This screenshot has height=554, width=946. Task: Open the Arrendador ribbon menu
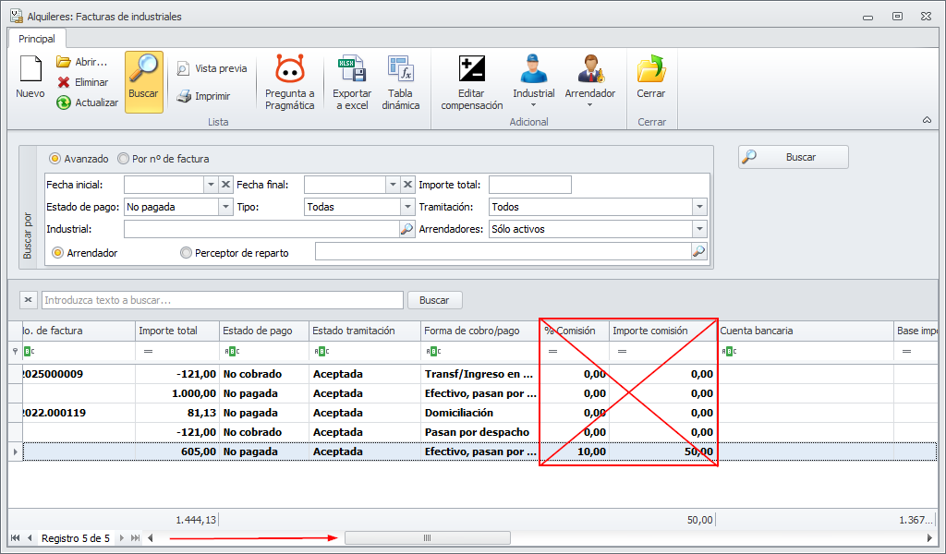(590, 82)
